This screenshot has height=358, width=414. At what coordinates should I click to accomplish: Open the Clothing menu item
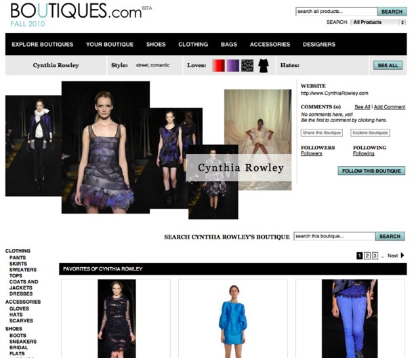[x=193, y=44]
